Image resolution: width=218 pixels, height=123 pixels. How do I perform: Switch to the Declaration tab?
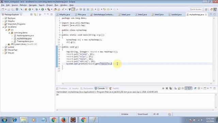click(x=87, y=88)
